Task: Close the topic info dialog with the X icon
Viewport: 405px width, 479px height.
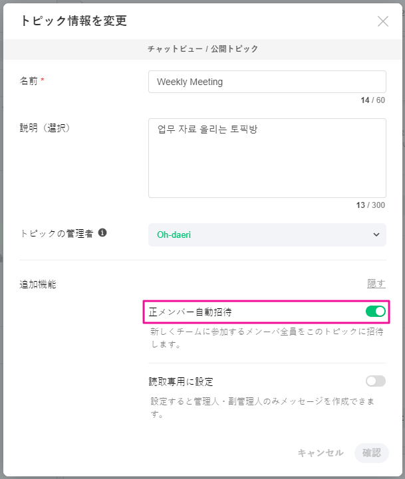Action: point(383,21)
